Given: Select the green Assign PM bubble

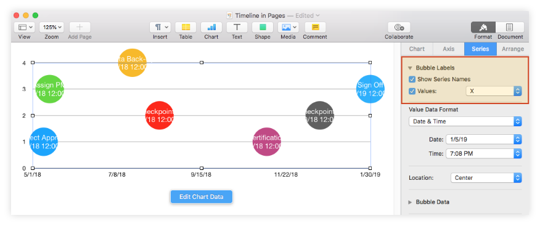Looking at the screenshot, I should (50, 89).
